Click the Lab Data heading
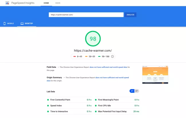 [x=51, y=92]
